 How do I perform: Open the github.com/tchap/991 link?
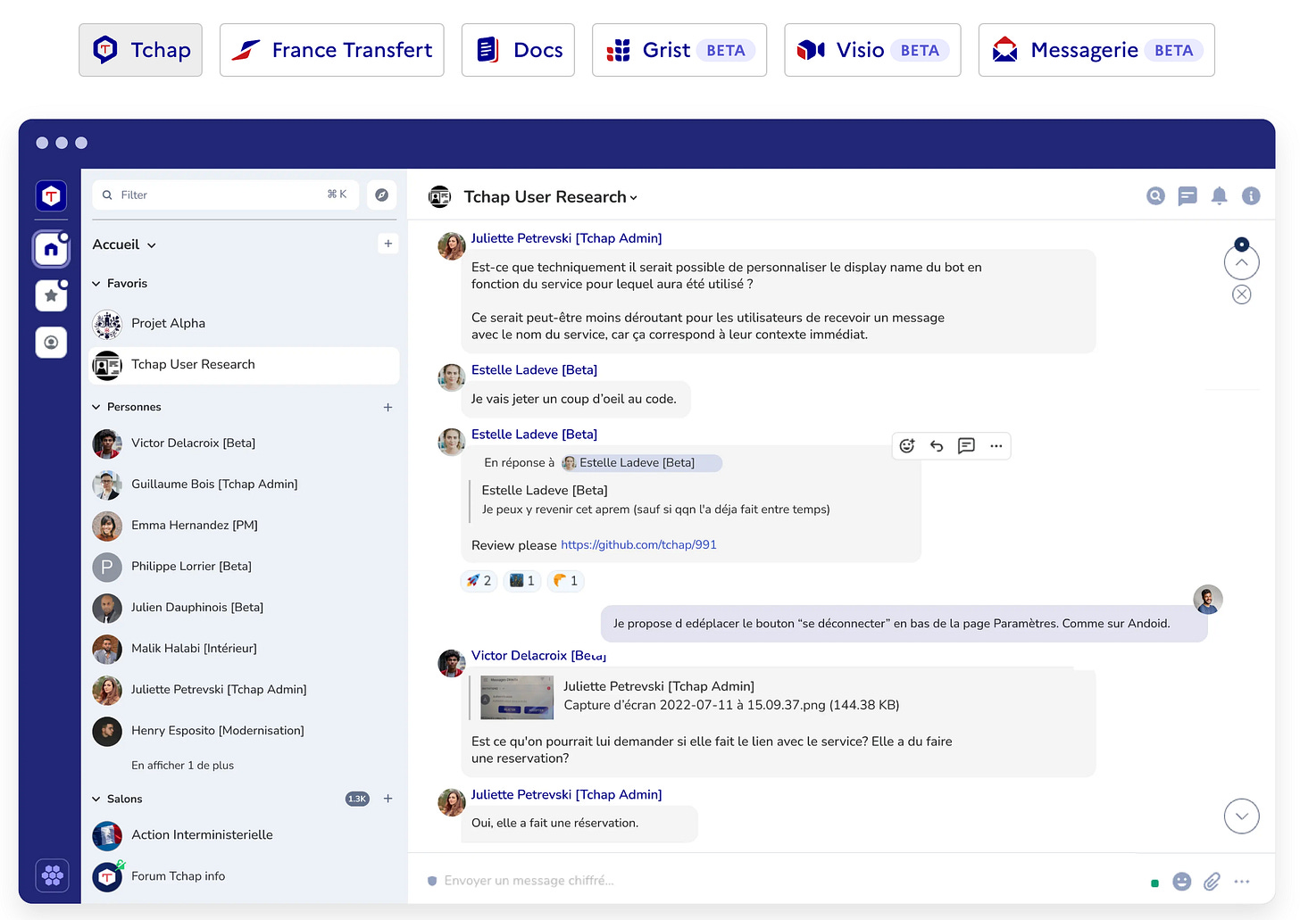tap(638, 545)
